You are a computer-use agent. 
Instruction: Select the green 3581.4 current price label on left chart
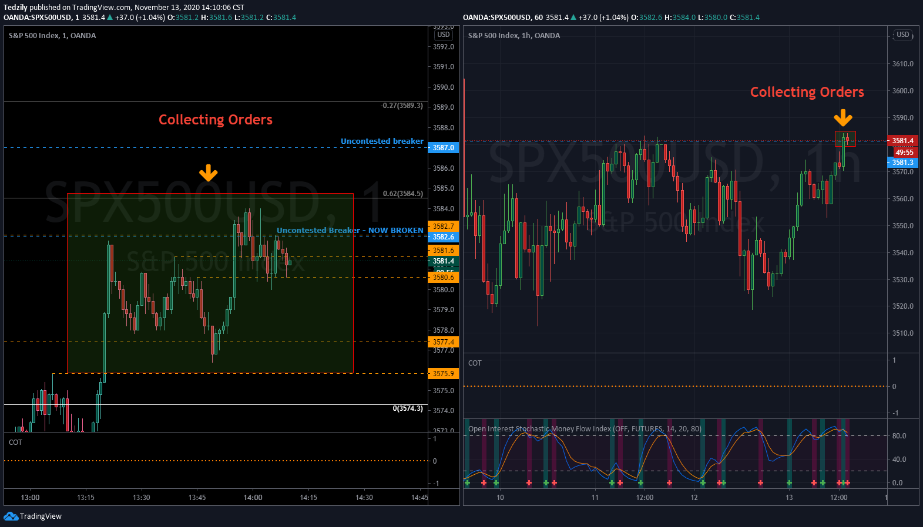[x=444, y=261]
